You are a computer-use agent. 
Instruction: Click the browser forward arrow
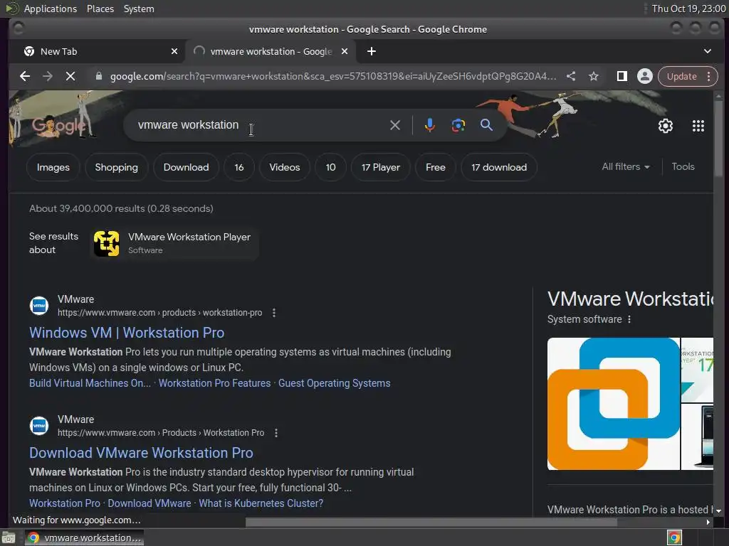tap(48, 76)
